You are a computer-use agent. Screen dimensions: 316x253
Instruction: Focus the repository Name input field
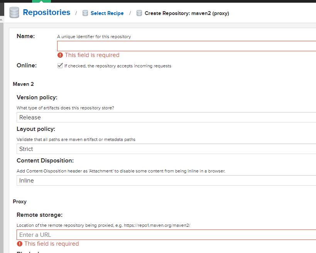(x=186, y=46)
